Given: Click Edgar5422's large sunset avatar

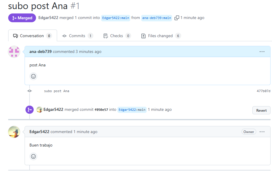Looking at the screenshot, I should pos(14,132).
